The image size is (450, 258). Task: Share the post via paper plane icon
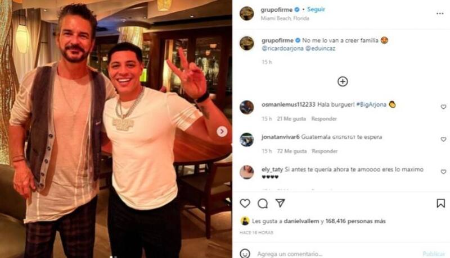[280, 203]
